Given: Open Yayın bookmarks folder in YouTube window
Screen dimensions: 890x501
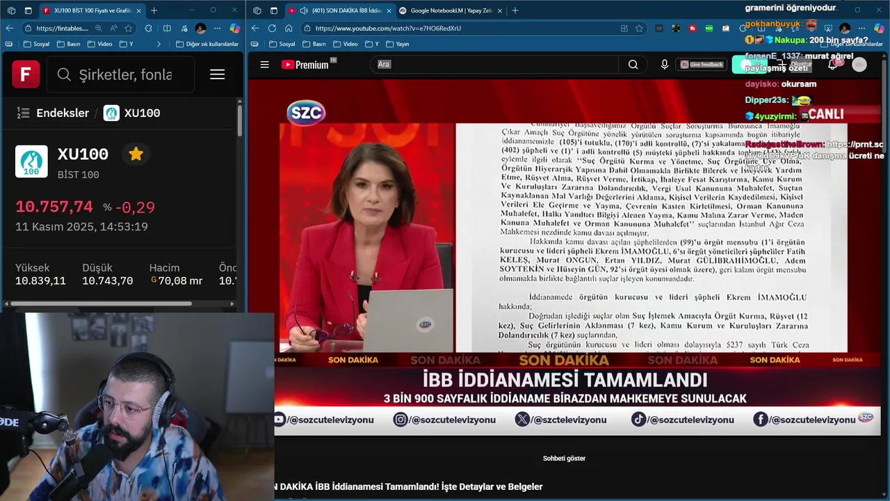Looking at the screenshot, I should [x=397, y=44].
